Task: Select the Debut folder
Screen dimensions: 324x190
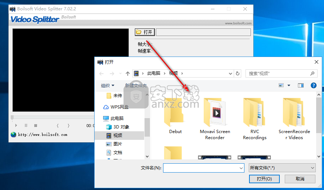Action: [x=175, y=116]
